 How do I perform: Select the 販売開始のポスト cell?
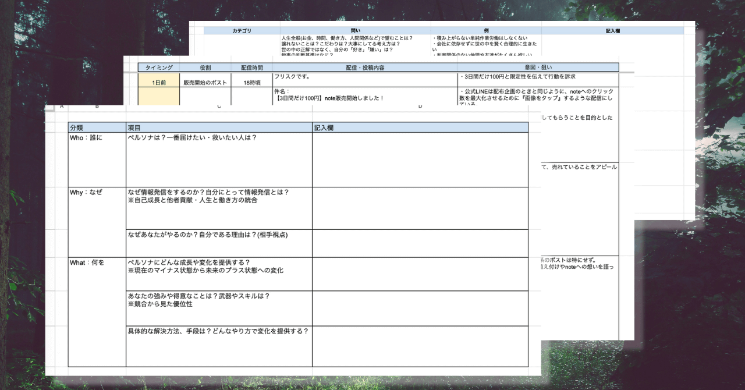point(205,83)
